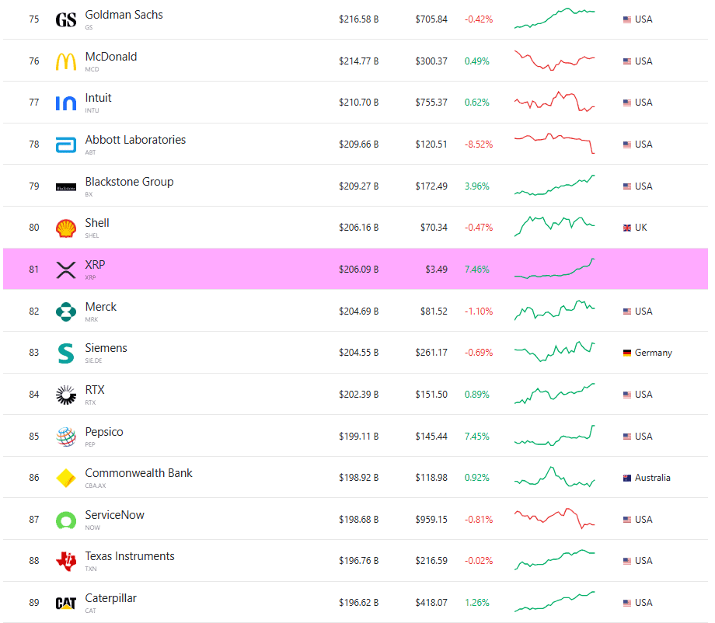Image resolution: width=715 pixels, height=623 pixels.
Task: Click the ServiceNow green logo
Action: 65,519
